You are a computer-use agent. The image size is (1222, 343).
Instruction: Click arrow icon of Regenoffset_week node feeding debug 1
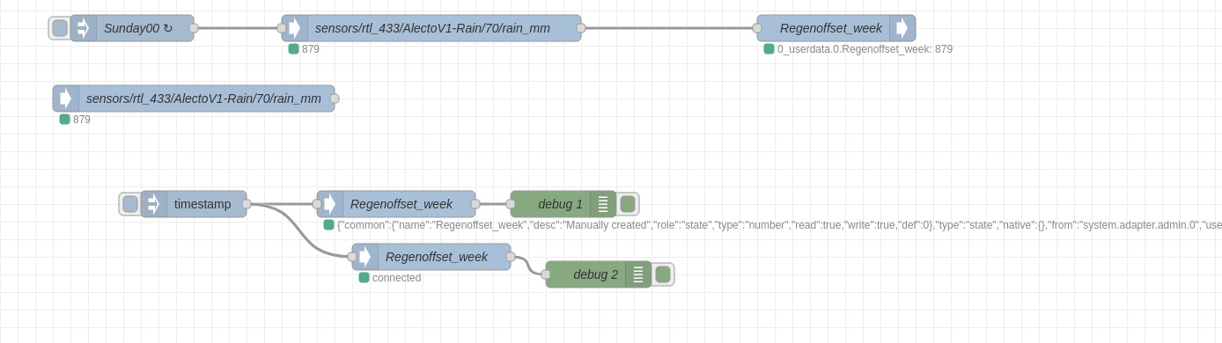tap(330, 204)
